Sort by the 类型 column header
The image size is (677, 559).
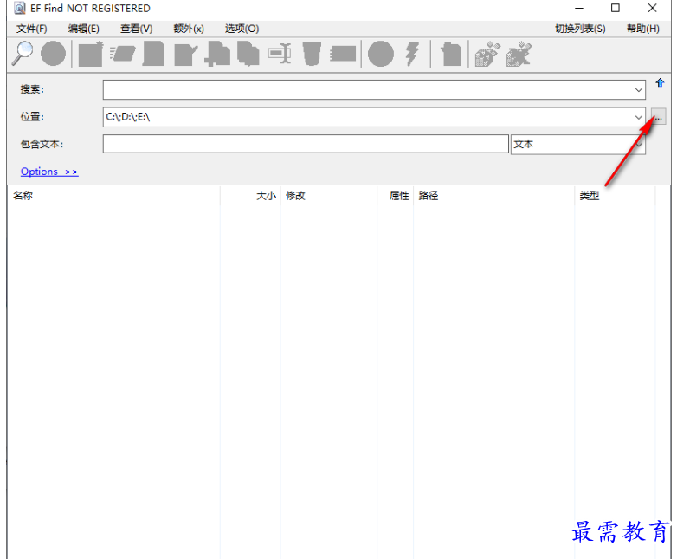tap(615, 195)
